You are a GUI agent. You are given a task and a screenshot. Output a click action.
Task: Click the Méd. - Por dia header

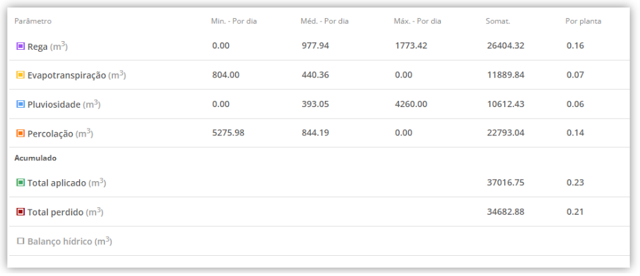click(324, 22)
